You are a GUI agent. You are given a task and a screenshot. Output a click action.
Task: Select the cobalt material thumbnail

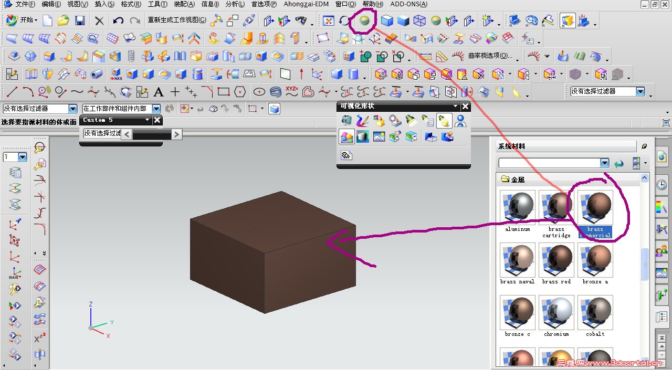pos(595,312)
